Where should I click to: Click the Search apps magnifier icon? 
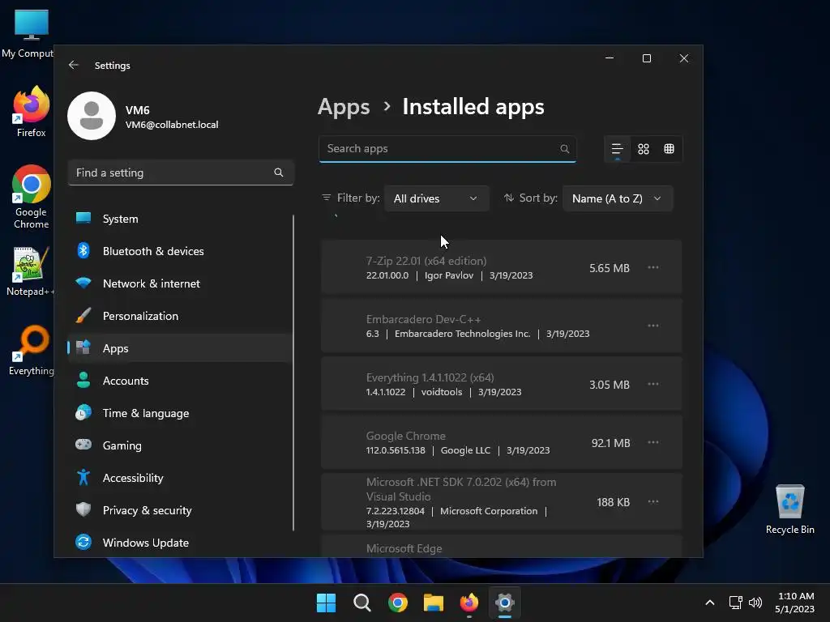point(565,149)
